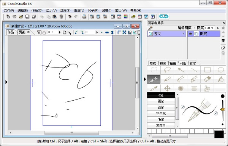Open the materials folder tool
Screen dimensions: 228x146
(207, 88)
